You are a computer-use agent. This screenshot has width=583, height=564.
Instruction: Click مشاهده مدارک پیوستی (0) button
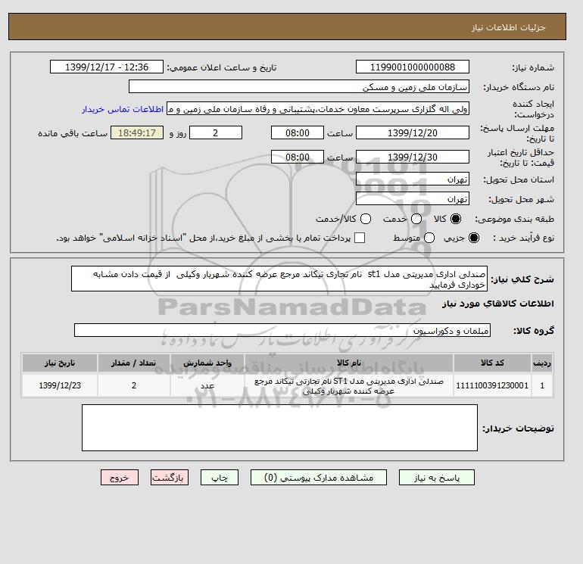pos(319,478)
